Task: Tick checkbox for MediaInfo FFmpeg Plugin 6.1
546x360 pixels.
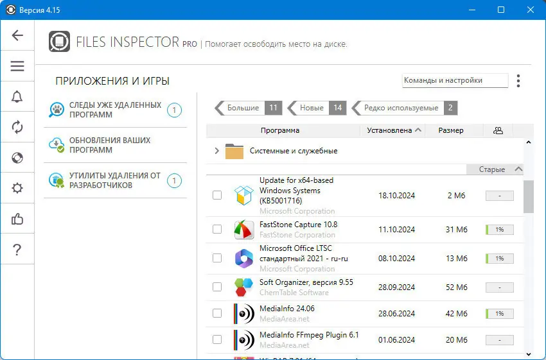Action: 217,339
